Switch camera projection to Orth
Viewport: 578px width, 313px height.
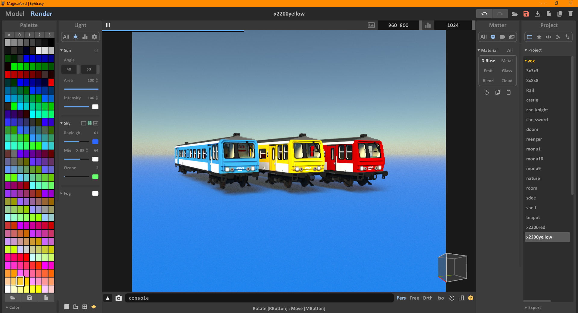point(427,298)
